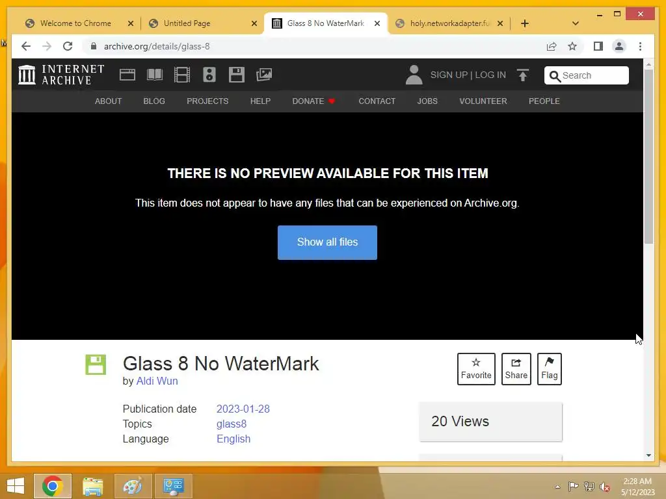Open the Texts book icon
Image resolution: width=666 pixels, height=499 pixels.
point(155,75)
